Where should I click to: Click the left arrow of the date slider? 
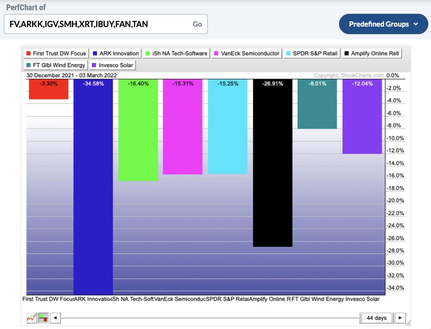pos(55,318)
